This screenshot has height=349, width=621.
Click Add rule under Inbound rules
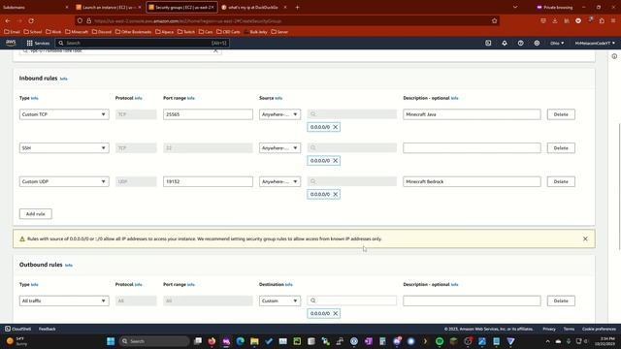36,213
